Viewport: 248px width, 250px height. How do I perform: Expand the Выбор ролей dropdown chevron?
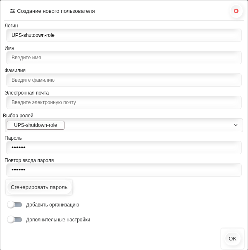click(236, 125)
